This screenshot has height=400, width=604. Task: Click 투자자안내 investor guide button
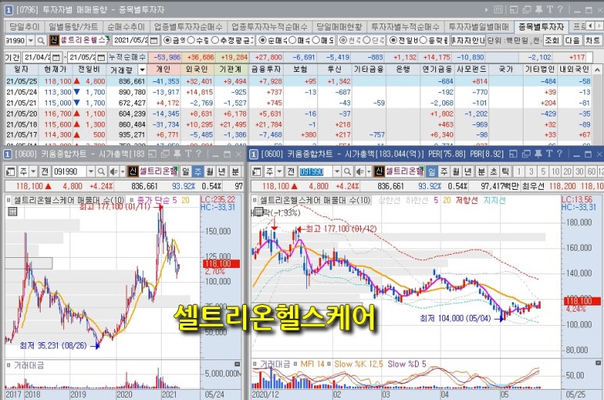467,41
